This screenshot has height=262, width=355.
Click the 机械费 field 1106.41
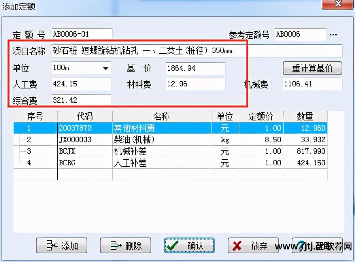tap(312, 84)
